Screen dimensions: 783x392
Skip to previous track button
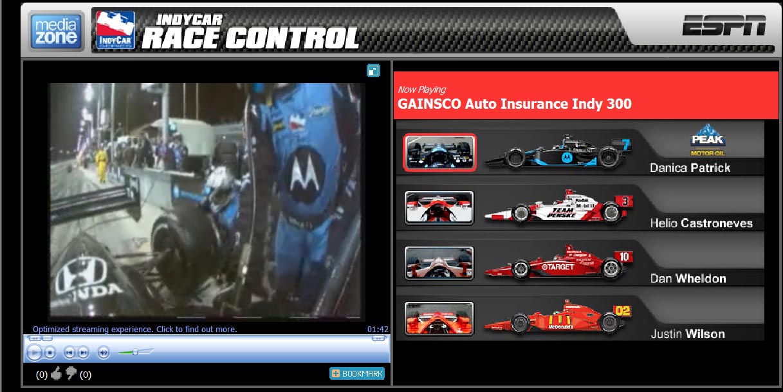(x=69, y=352)
